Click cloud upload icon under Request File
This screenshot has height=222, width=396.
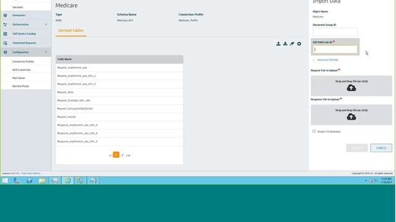tap(351, 88)
